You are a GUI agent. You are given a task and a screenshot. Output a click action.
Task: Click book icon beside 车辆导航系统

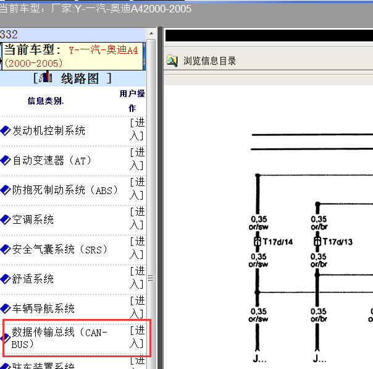5,309
